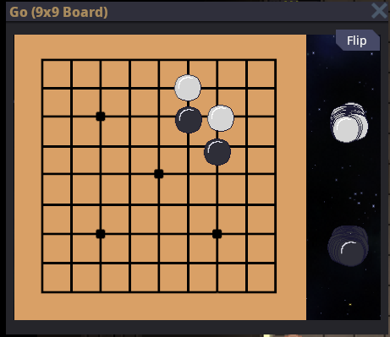Click the center star point of the board
The height and width of the screenshot is (337, 390).
click(159, 174)
